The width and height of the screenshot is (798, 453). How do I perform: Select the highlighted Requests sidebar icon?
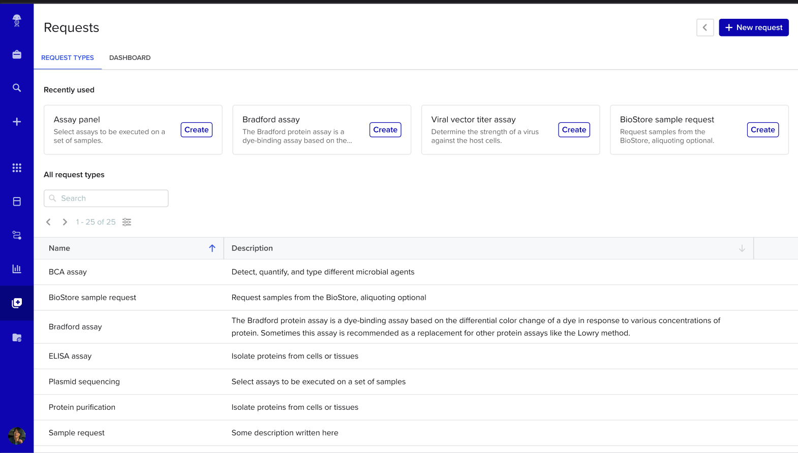click(x=17, y=303)
